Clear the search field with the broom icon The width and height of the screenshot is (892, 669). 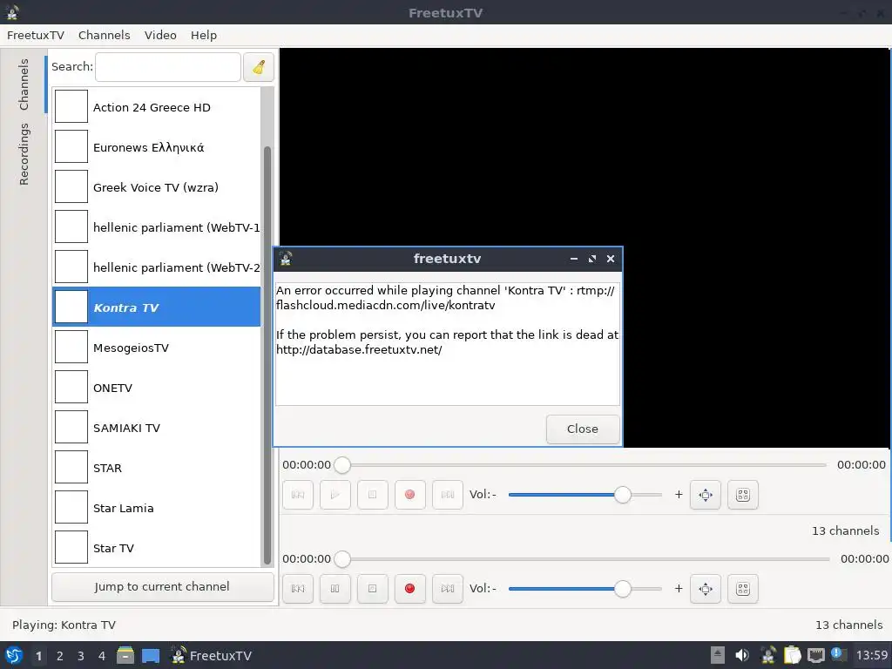point(258,67)
